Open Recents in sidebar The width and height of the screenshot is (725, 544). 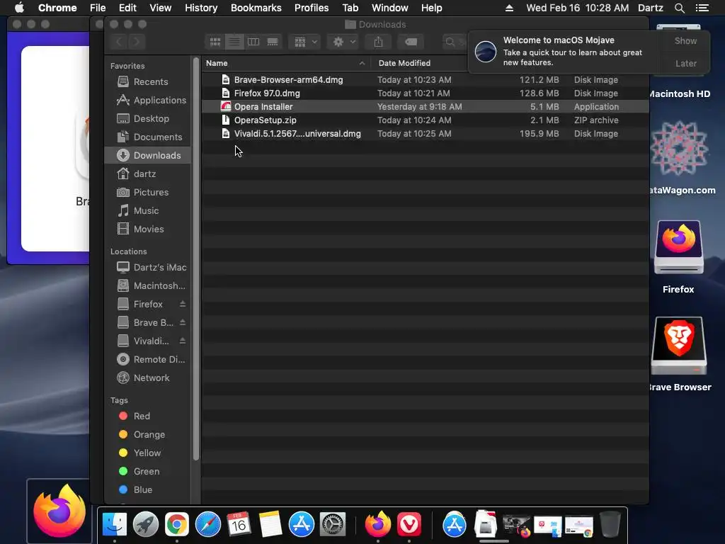(x=147, y=82)
